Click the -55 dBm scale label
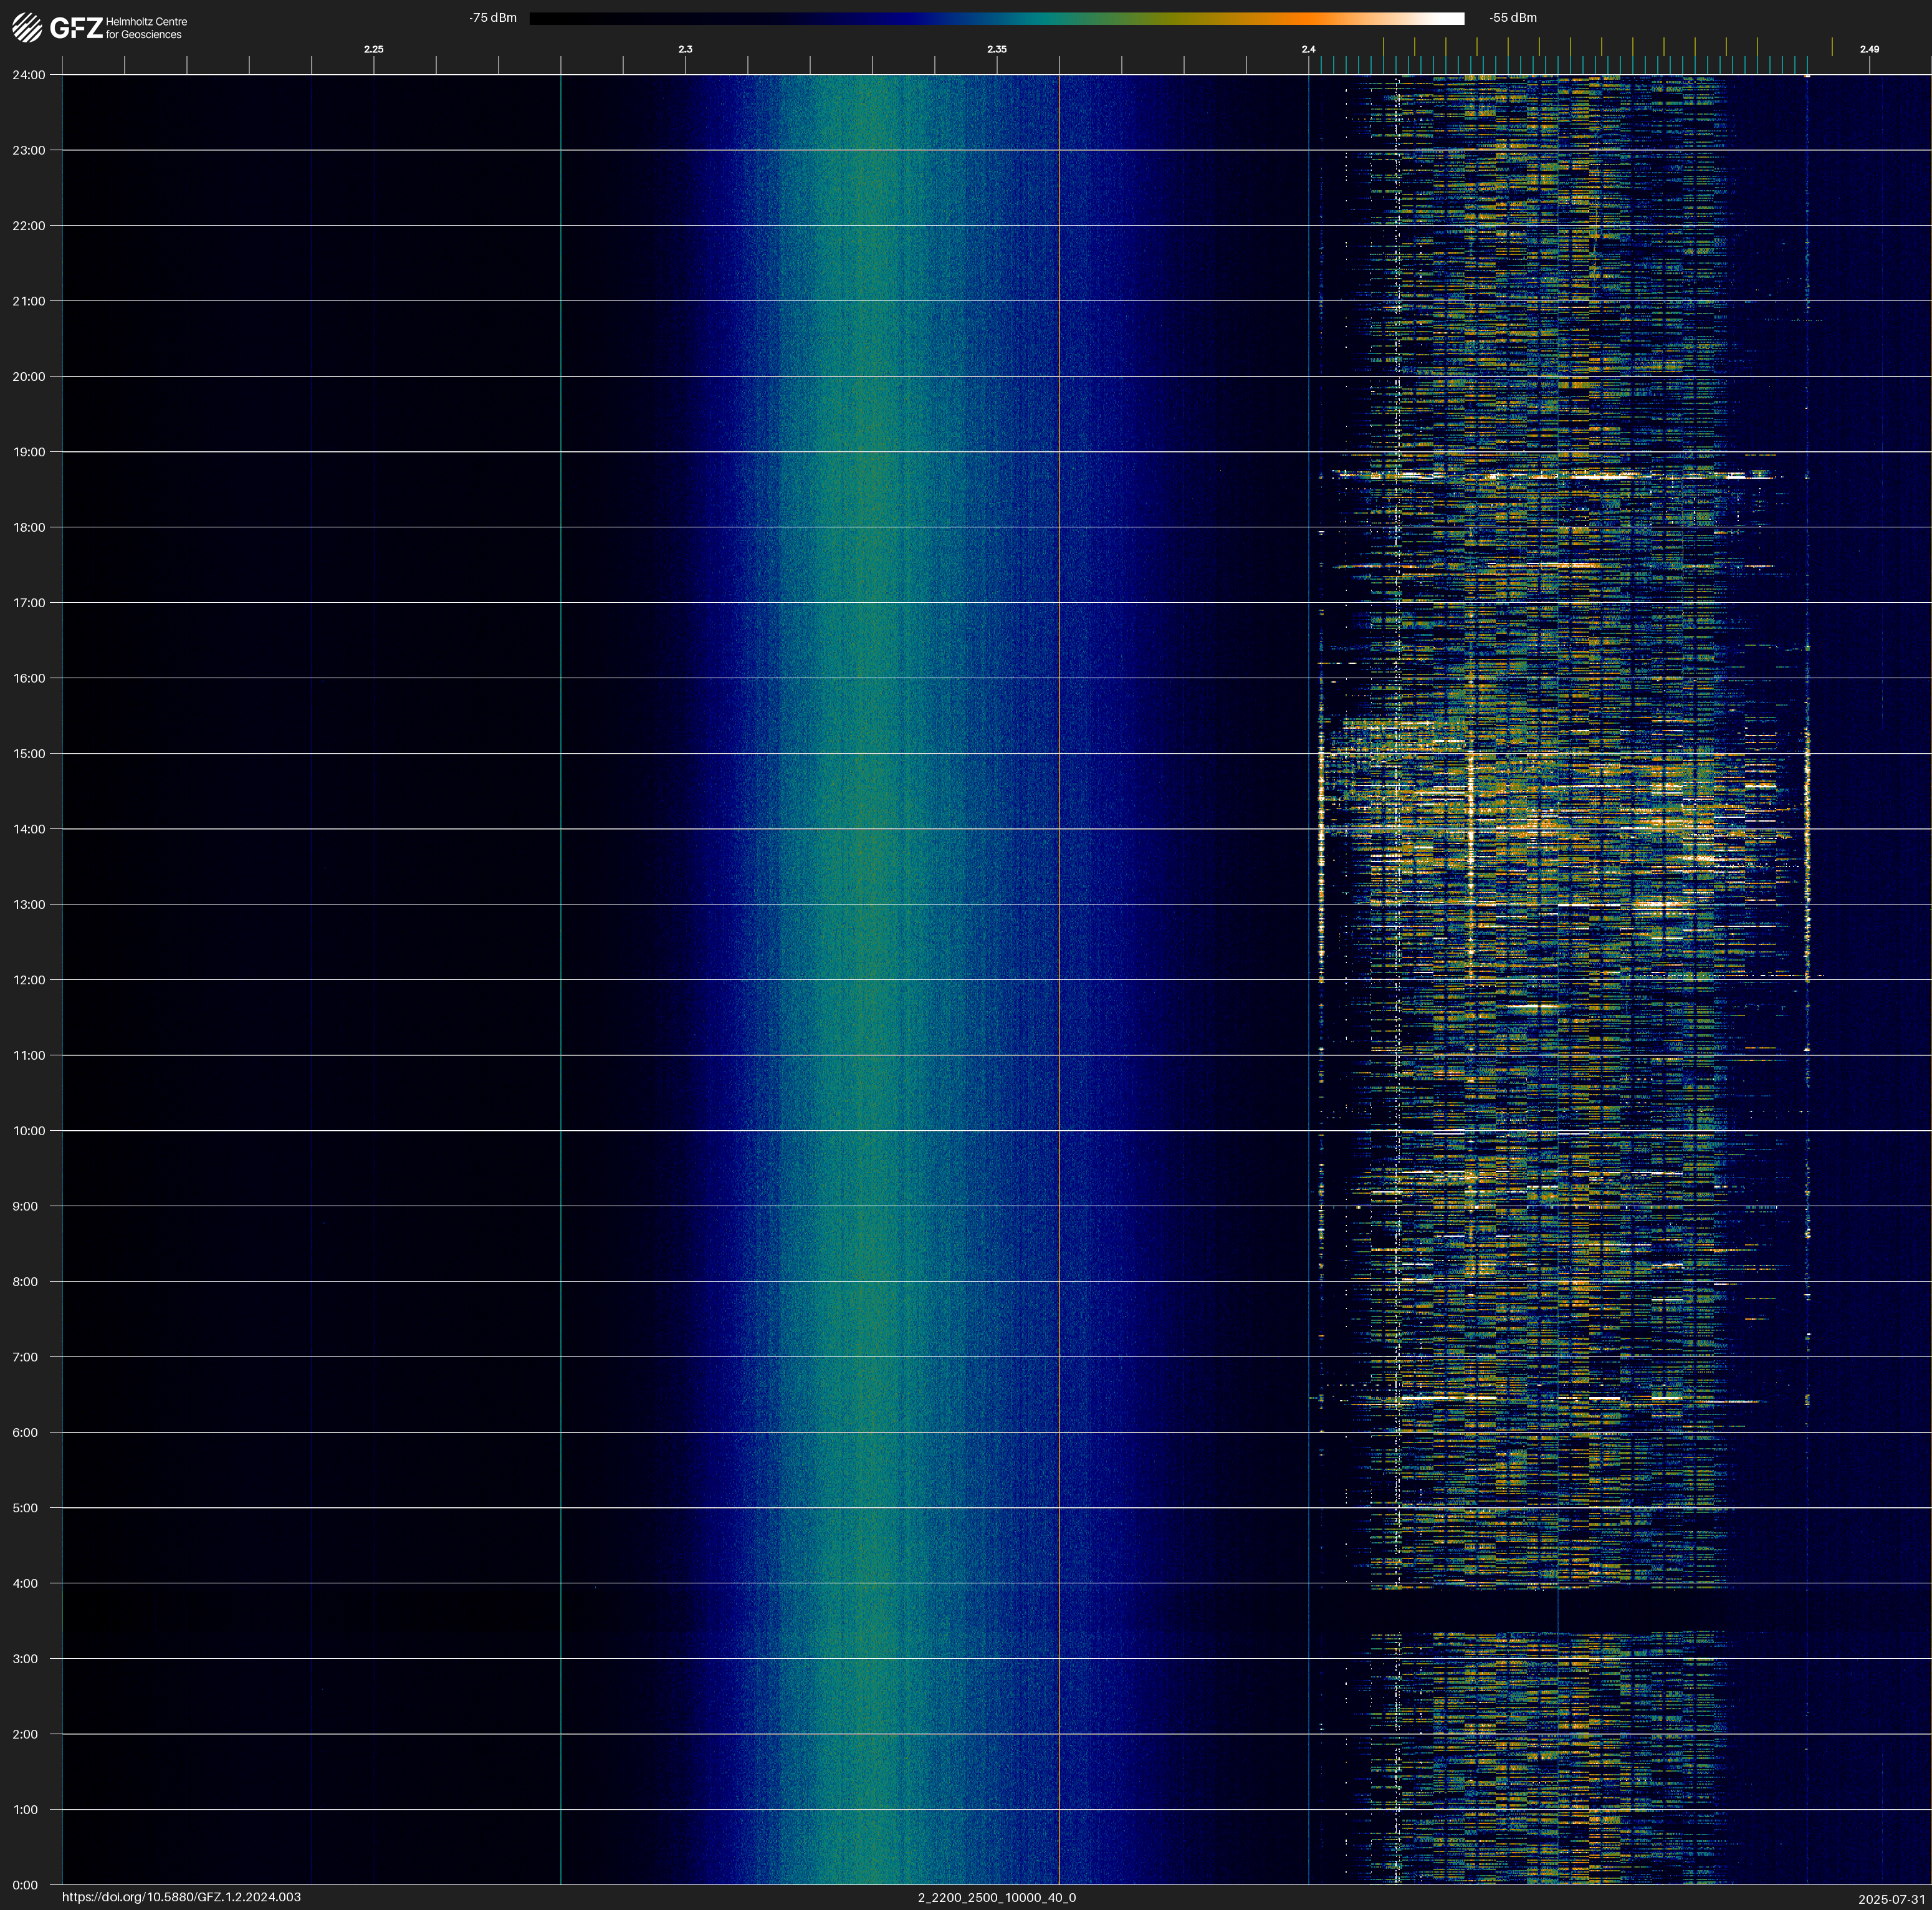Viewport: 1932px width, 1910px height. (1512, 18)
